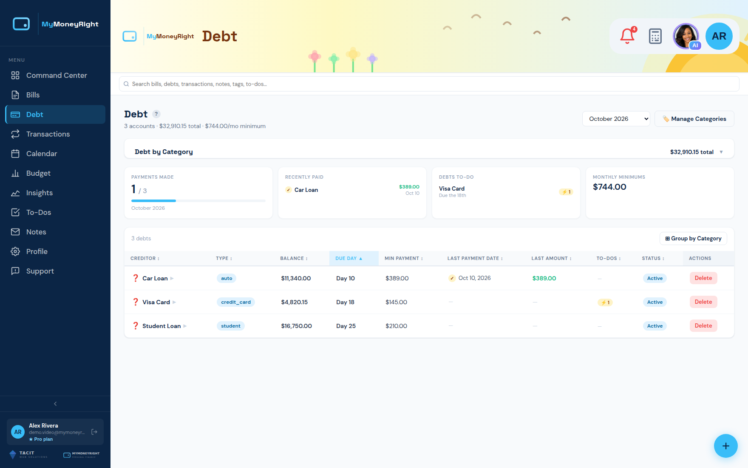The width and height of the screenshot is (748, 468).
Task: Expand the Car Loan row arrow
Action: coord(172,278)
